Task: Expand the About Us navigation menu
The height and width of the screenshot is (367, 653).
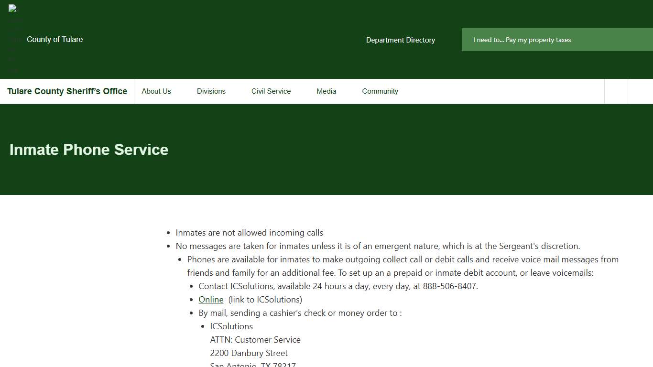Action: coord(156,91)
